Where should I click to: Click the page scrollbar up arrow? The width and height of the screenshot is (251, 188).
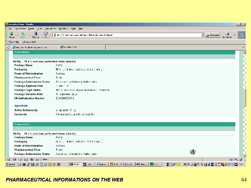(244, 52)
